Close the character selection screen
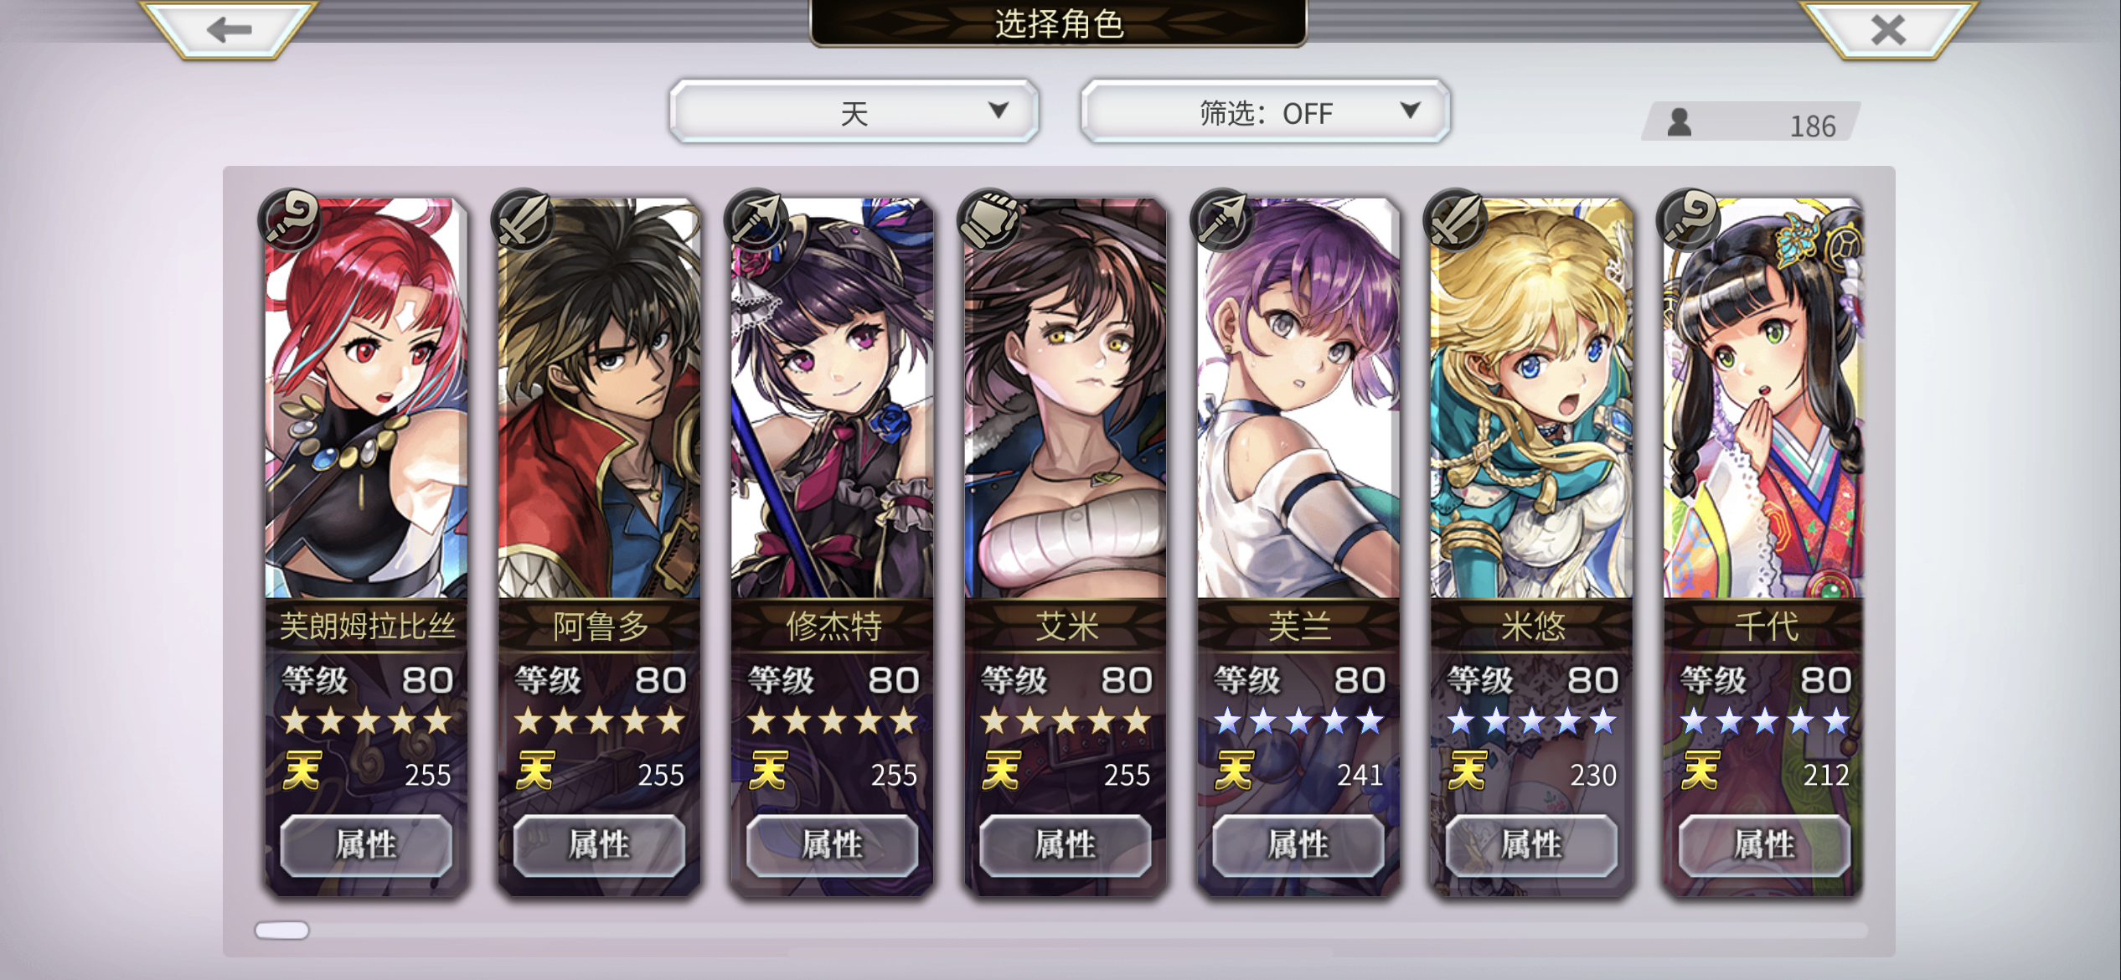Image resolution: width=2121 pixels, height=980 pixels. [1888, 29]
